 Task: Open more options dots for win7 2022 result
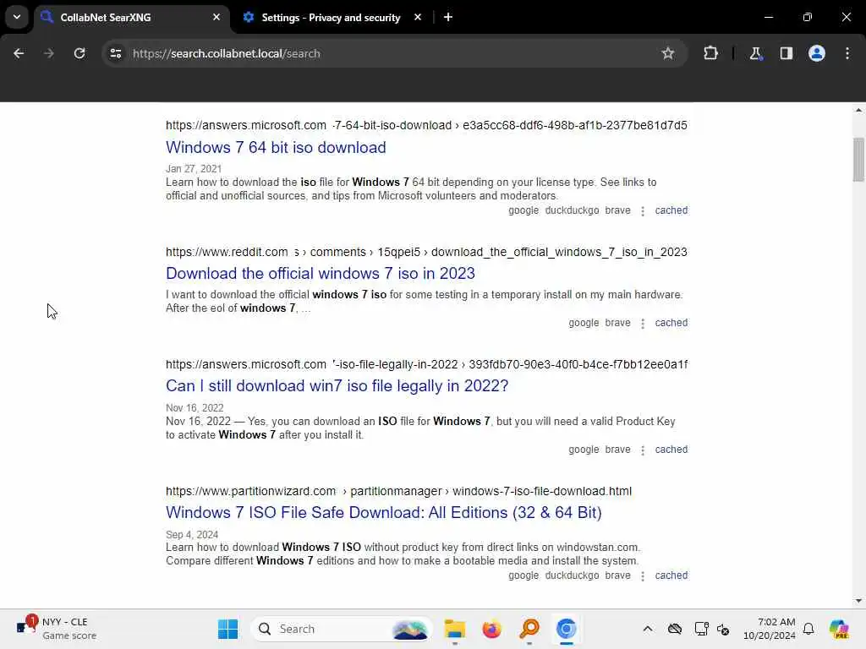(643, 450)
